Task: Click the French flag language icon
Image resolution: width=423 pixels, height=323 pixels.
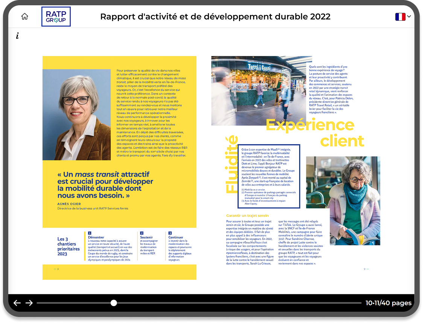Action: pyautogui.click(x=400, y=17)
